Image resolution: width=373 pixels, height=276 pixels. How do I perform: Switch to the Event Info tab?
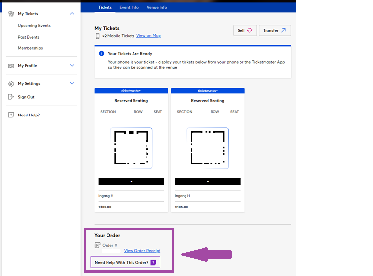pos(129,7)
